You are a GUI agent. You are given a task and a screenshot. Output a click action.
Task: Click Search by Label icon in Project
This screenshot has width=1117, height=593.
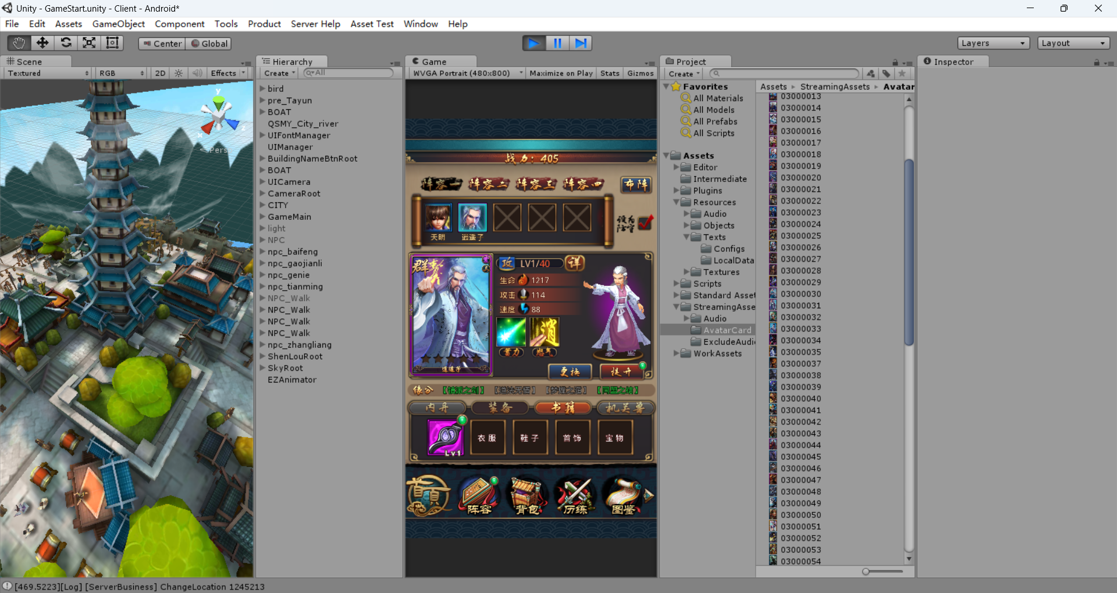pos(886,74)
